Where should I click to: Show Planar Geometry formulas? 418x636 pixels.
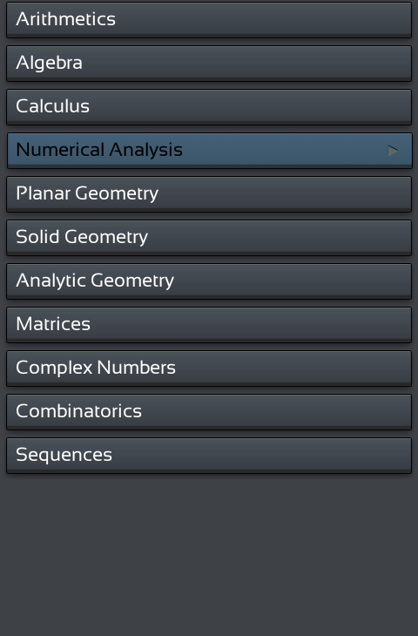click(209, 194)
